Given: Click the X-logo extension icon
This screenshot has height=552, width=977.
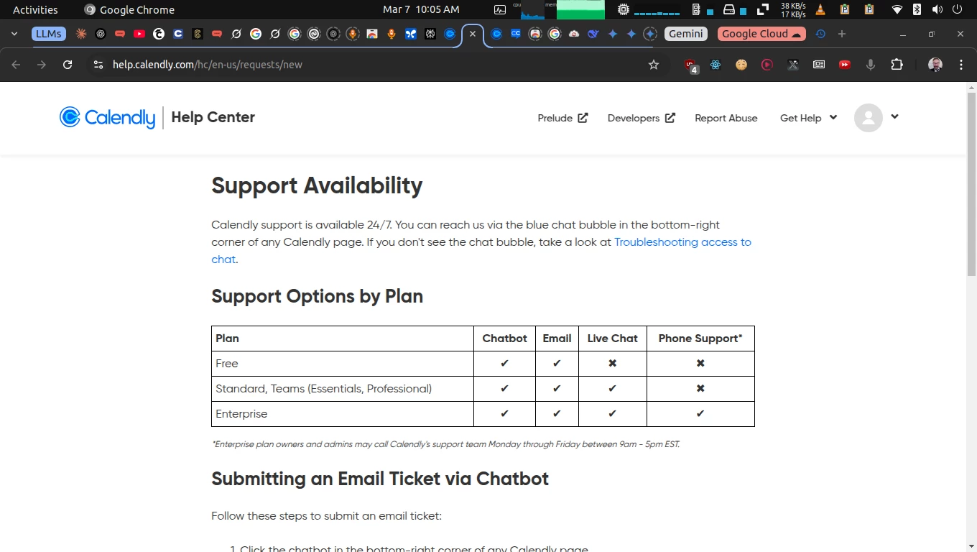Looking at the screenshot, I should pyautogui.click(x=793, y=65).
